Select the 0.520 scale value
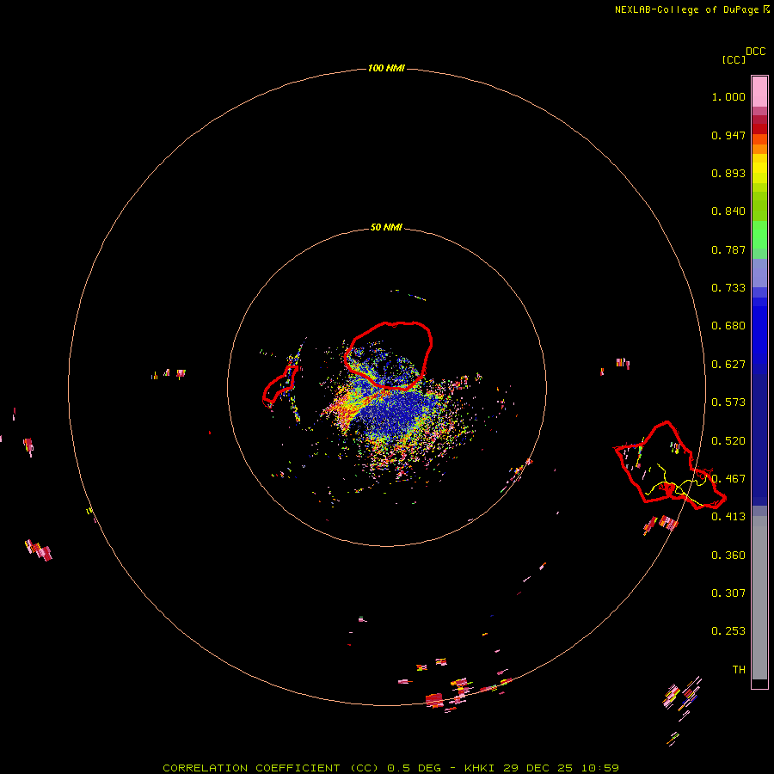 click(x=728, y=440)
